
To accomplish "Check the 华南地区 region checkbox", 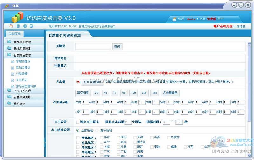I will click(x=77, y=152).
